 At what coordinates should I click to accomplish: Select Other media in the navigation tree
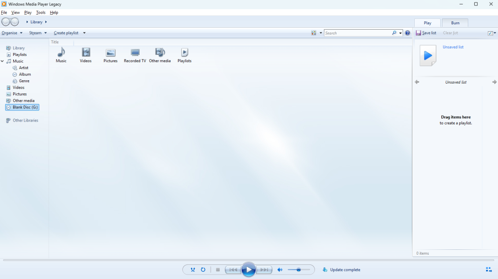[x=23, y=101]
